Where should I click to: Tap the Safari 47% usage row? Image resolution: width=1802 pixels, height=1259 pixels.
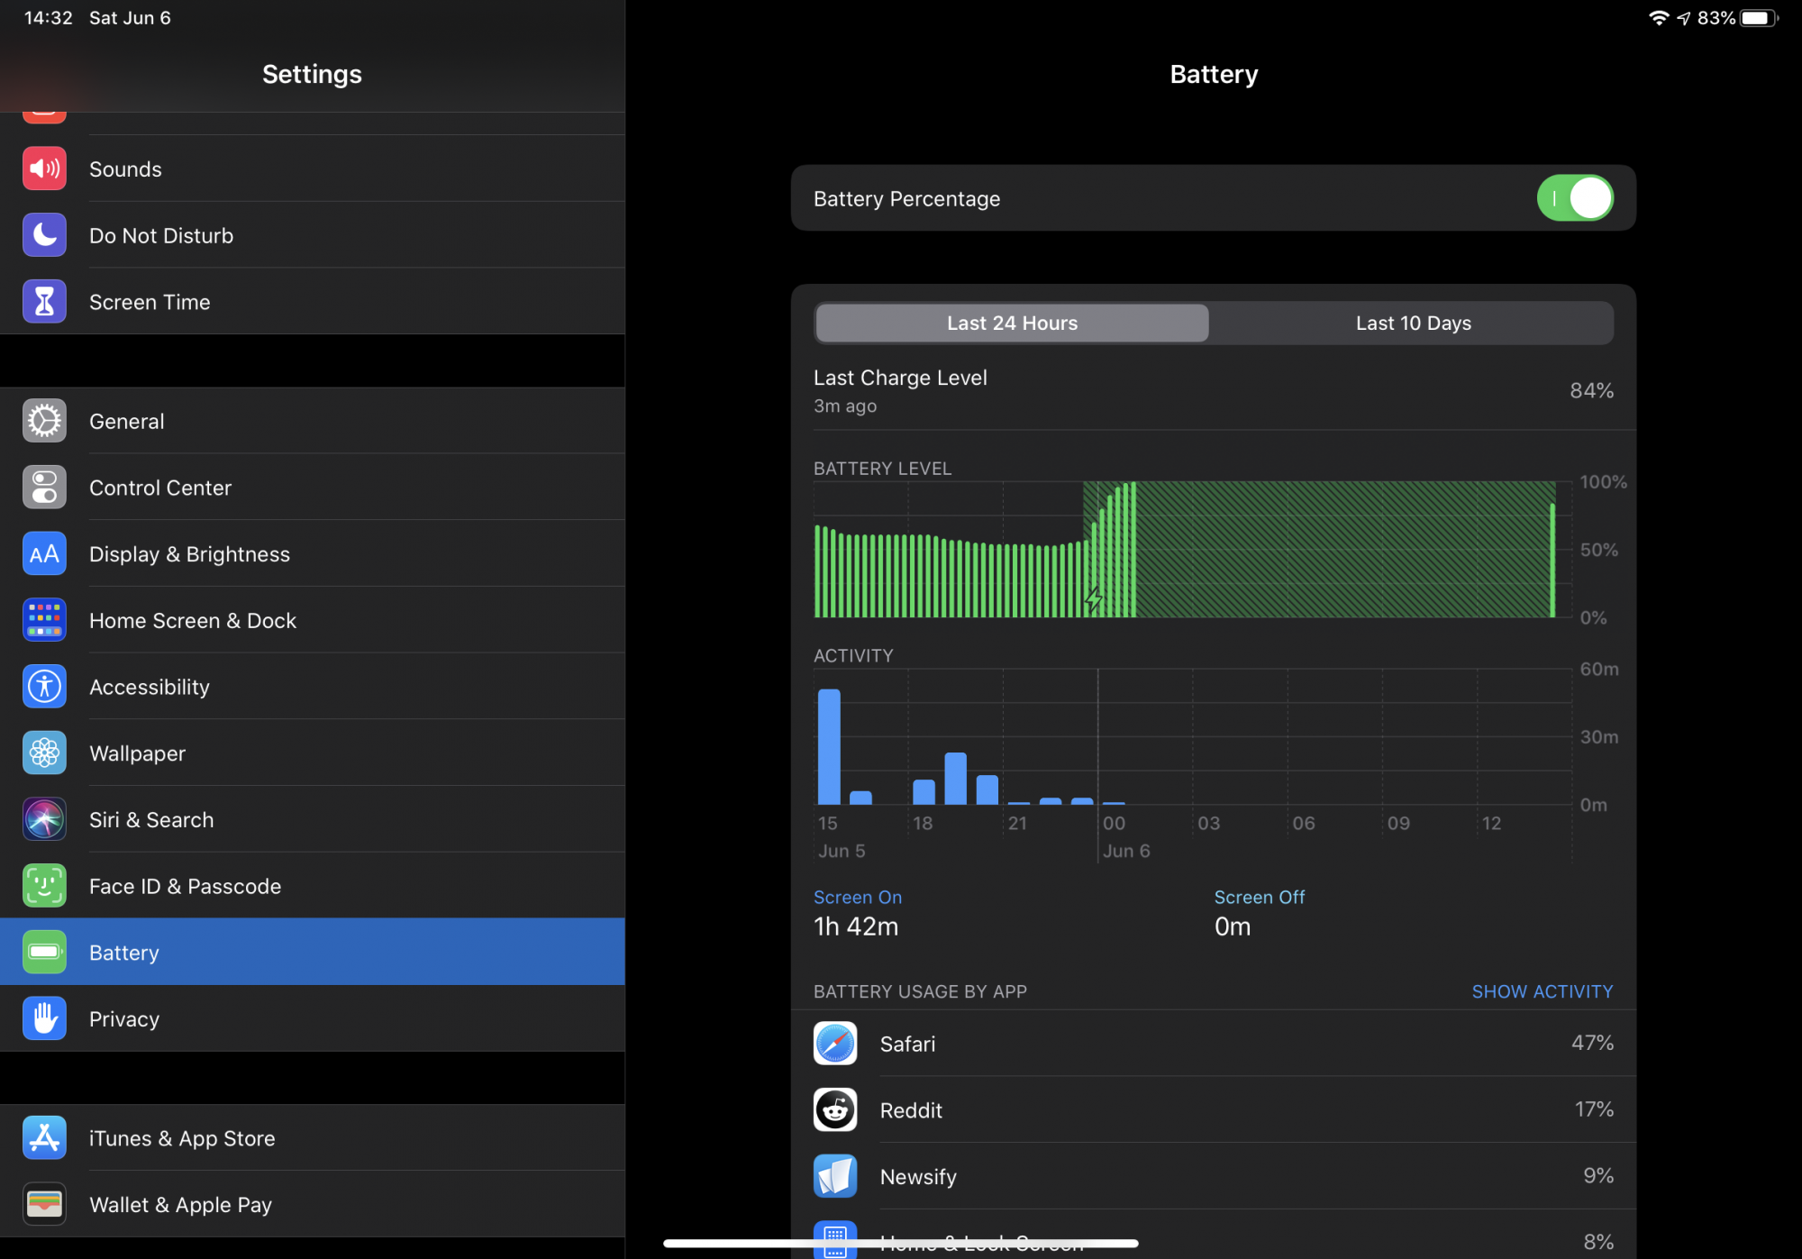[1214, 1044]
